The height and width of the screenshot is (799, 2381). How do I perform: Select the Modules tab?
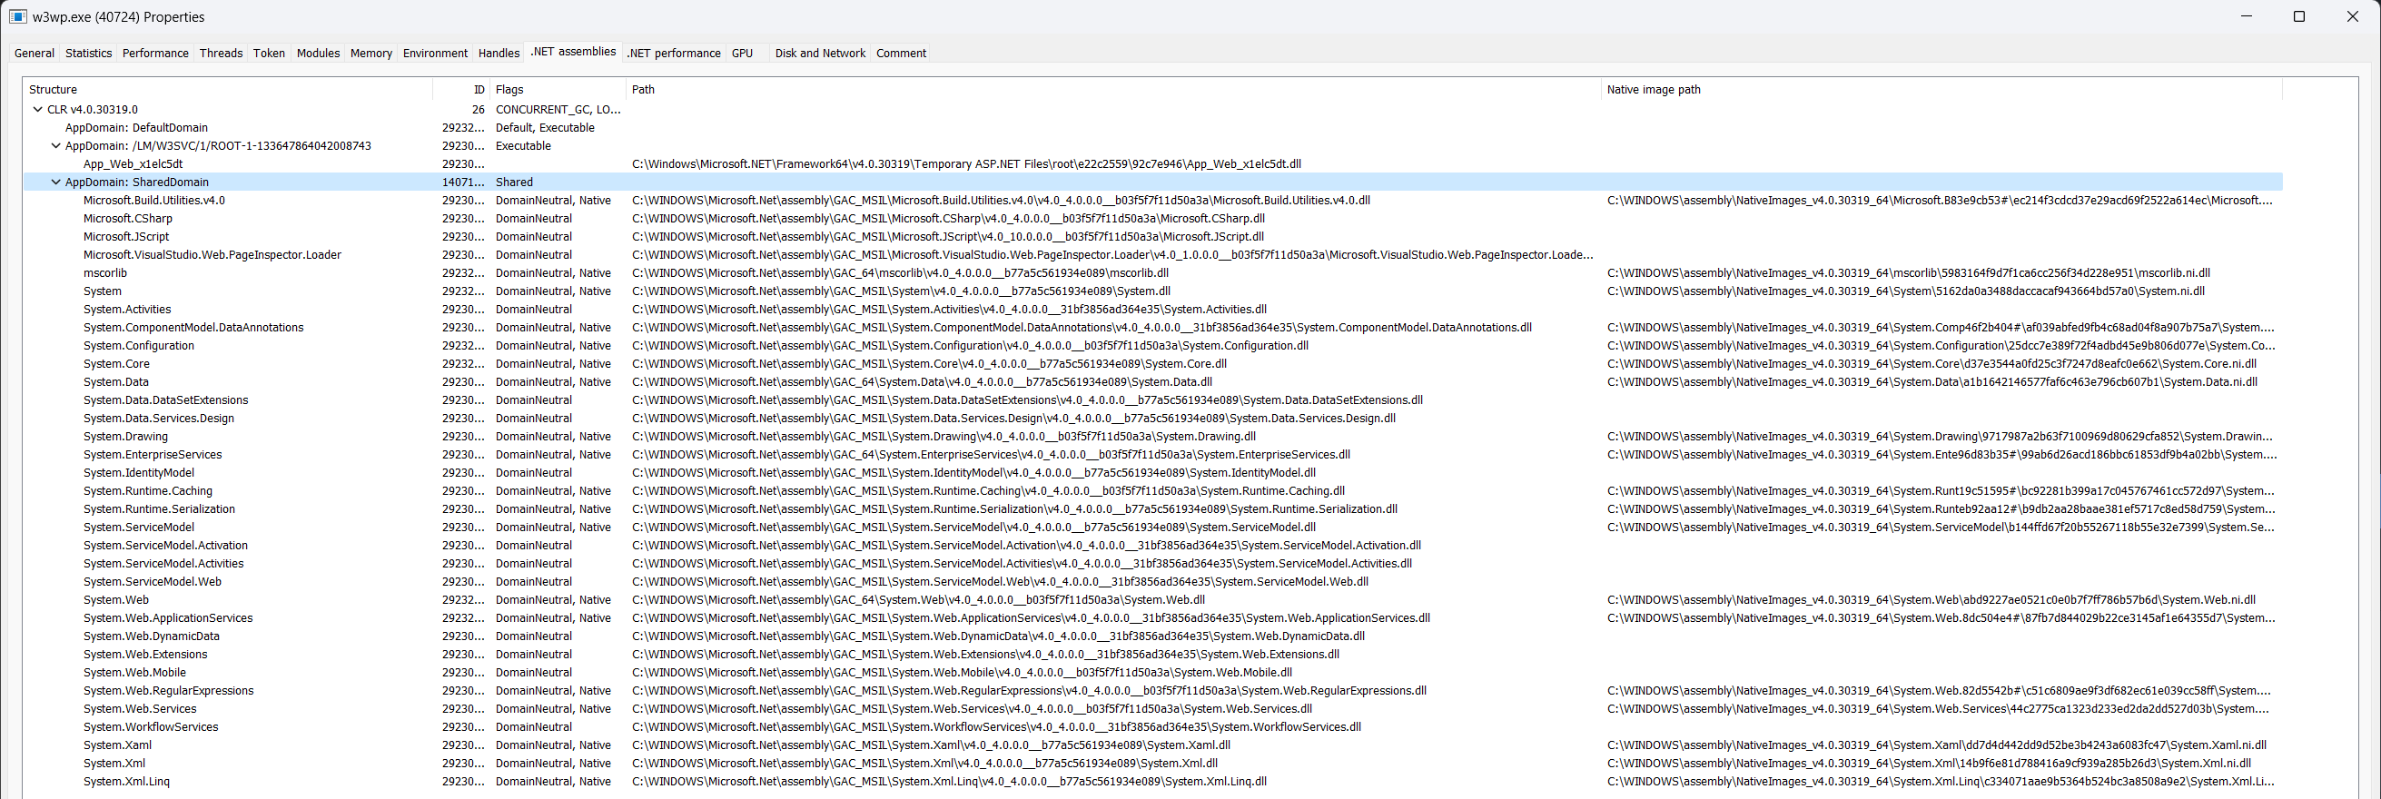pos(318,53)
